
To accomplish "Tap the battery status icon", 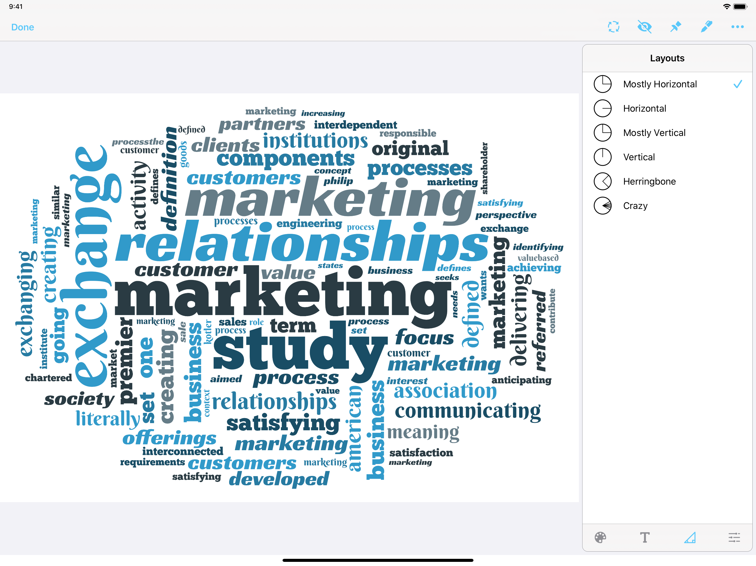I will (740, 6).
